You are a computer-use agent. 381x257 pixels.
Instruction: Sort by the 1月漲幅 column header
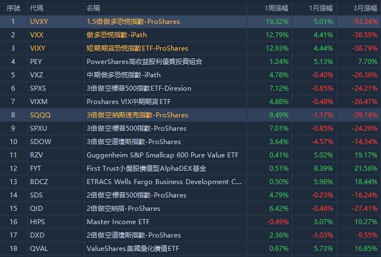pos(321,8)
